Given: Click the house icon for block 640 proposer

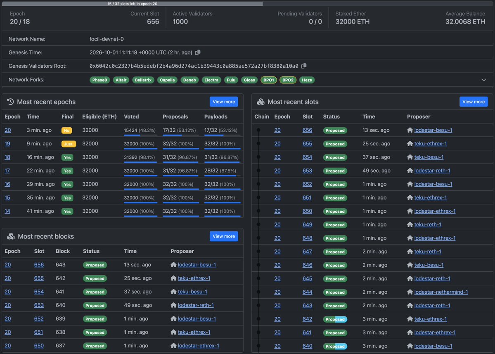Looking at the screenshot, I should pyautogui.click(x=173, y=305).
